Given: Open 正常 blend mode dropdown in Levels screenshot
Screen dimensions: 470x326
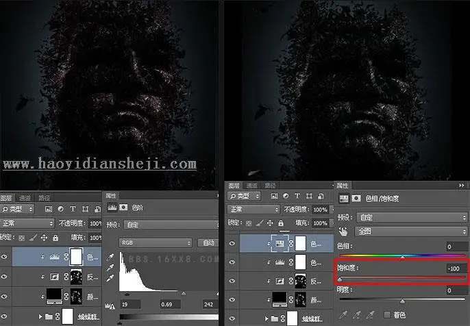Looking at the screenshot, I should (x=27, y=223).
